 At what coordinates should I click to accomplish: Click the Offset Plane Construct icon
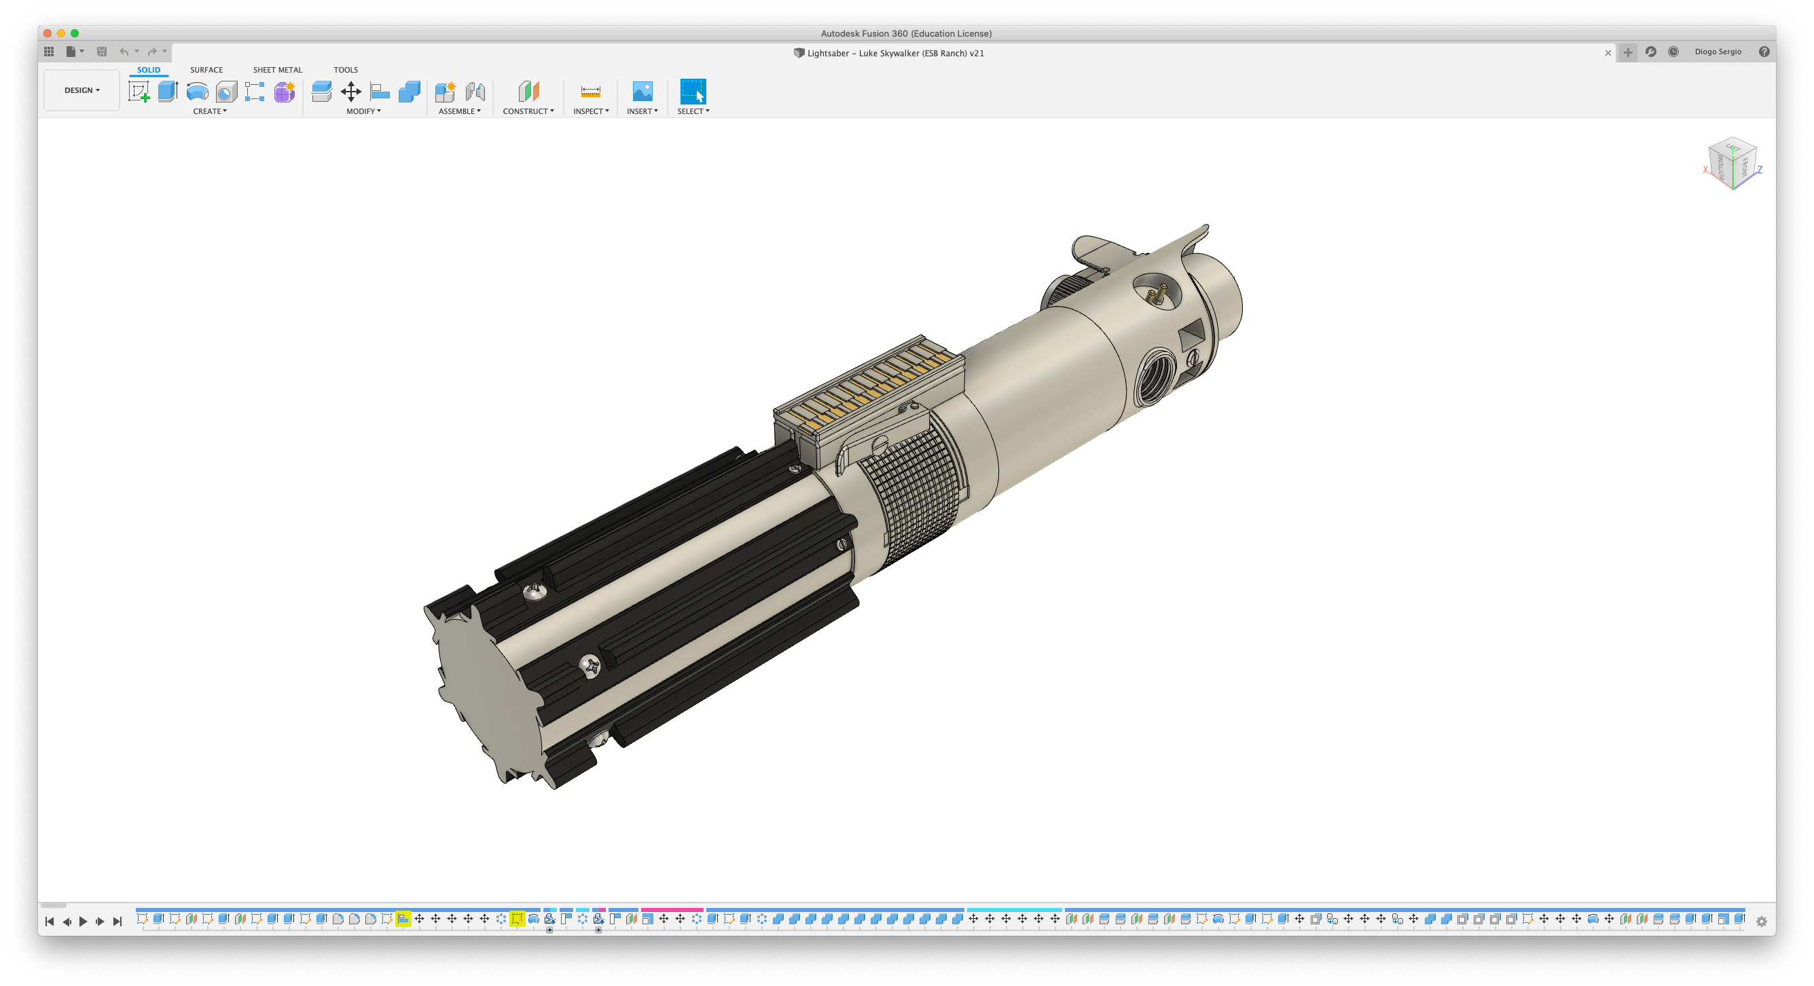click(x=528, y=92)
